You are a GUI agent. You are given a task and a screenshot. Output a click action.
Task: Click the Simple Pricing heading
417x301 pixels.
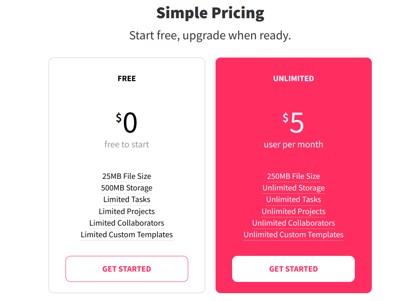click(210, 13)
